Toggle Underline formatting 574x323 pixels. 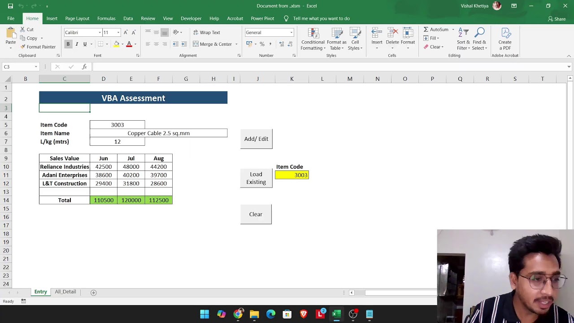point(85,44)
